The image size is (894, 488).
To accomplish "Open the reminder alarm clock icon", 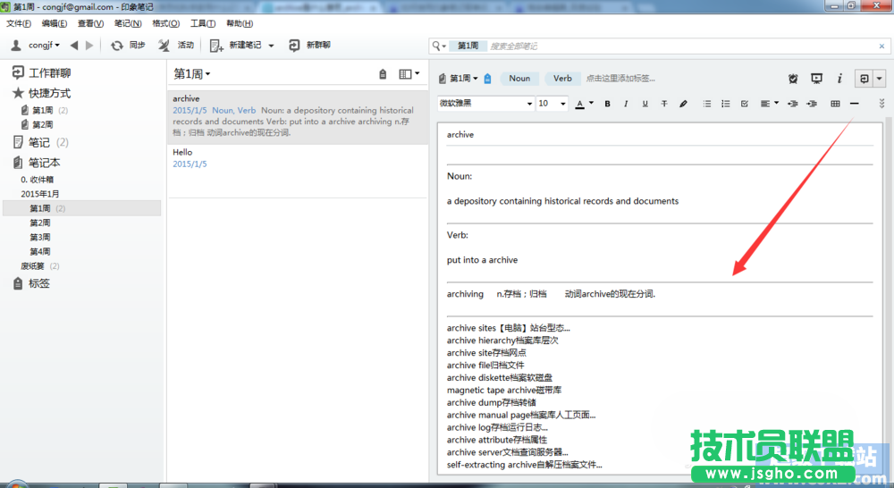I will coord(793,79).
